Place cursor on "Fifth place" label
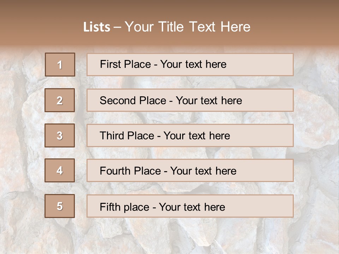339x254 pixels. click(x=124, y=207)
